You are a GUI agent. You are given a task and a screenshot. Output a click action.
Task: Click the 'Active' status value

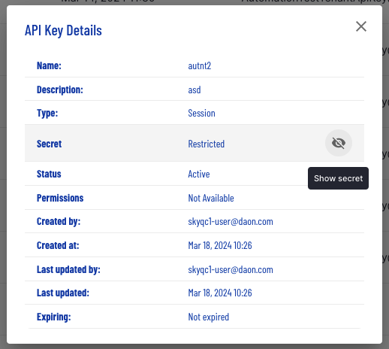tap(199, 174)
